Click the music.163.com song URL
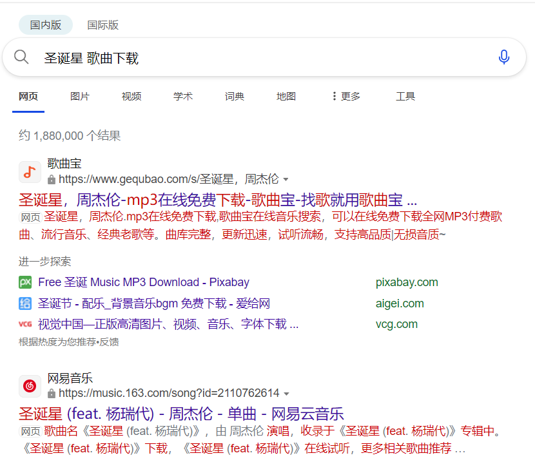 [169, 393]
